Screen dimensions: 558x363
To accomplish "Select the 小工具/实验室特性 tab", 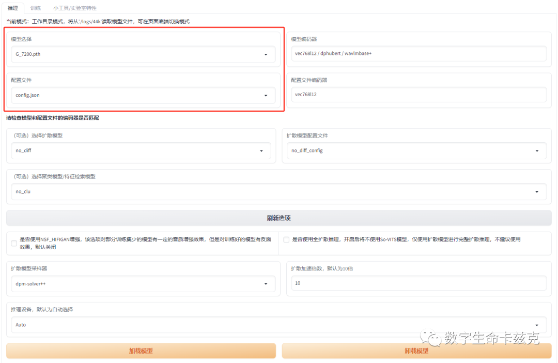I will tap(75, 8).
